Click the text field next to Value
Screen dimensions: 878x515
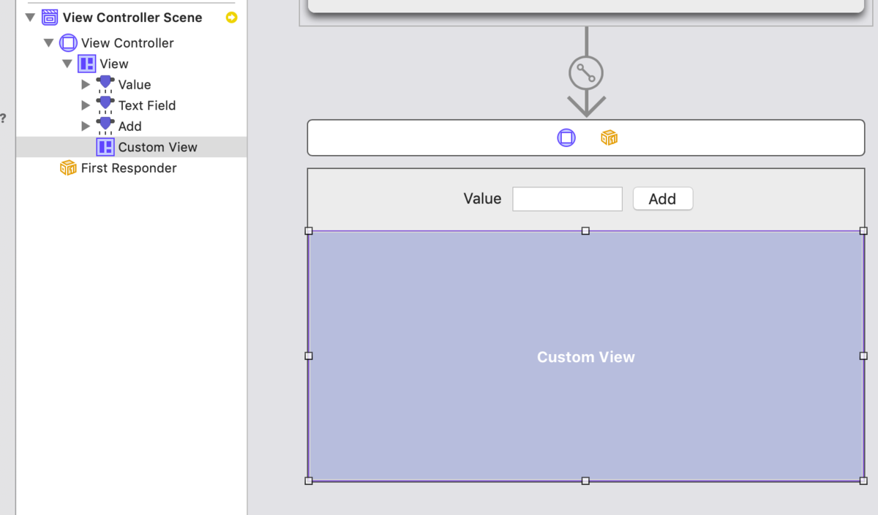pos(567,199)
